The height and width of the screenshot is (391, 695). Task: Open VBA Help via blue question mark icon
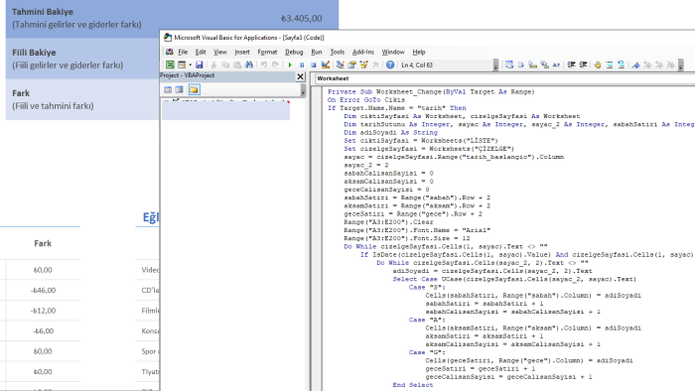click(x=390, y=65)
